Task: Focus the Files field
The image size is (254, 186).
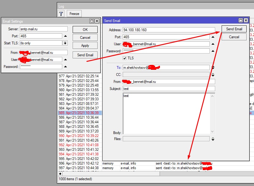Action: pos(166,139)
